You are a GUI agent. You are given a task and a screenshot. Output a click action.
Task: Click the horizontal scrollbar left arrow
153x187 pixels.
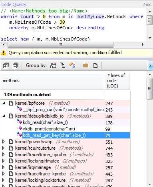4,45
